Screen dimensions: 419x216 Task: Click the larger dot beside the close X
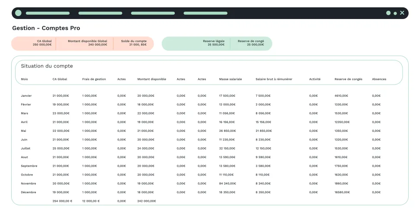[x=388, y=13]
